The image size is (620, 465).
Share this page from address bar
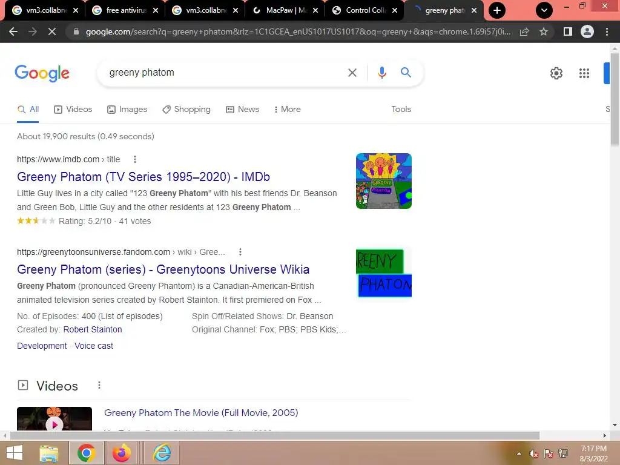(524, 31)
